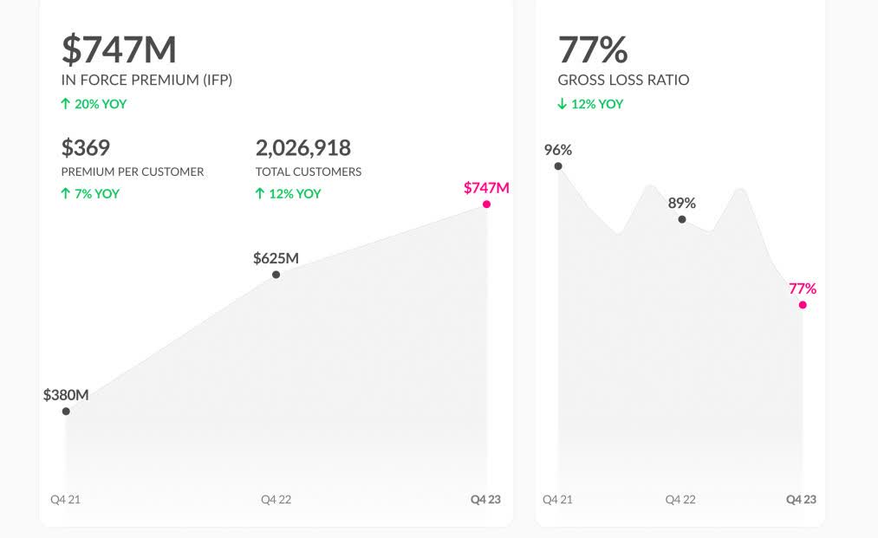
Task: Click the $369 premium per customer value
Action: coord(86,147)
